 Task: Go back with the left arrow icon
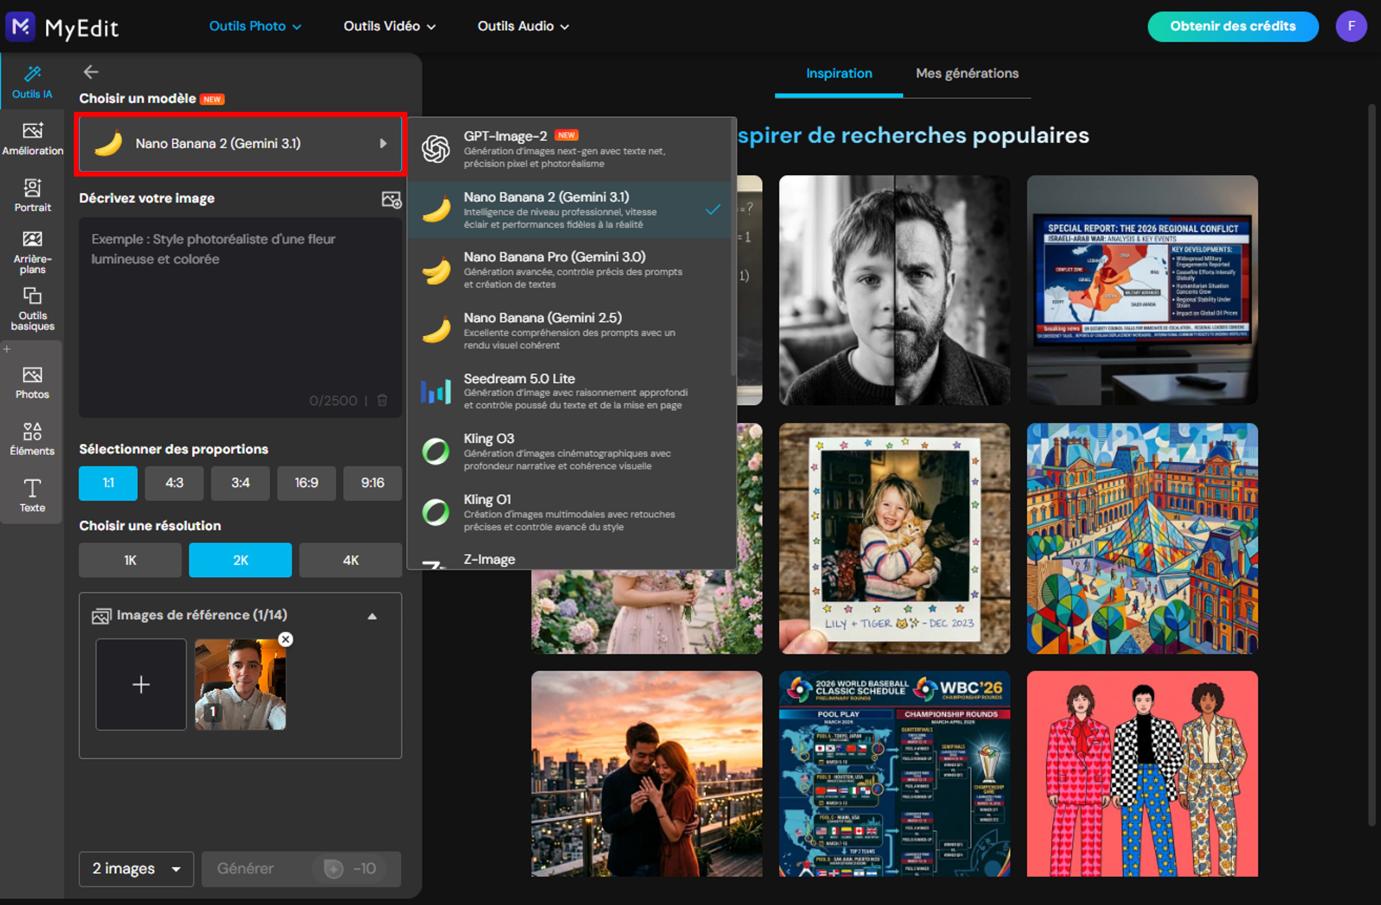(x=91, y=72)
